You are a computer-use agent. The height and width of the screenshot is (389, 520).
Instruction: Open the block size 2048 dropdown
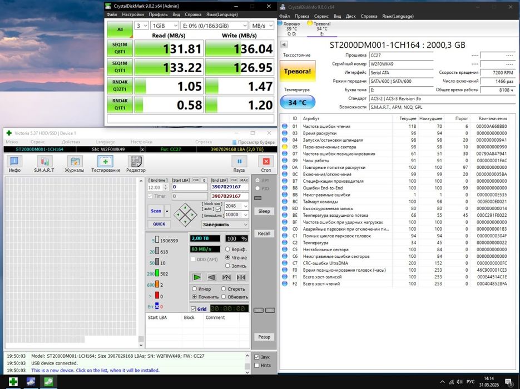(x=236, y=206)
